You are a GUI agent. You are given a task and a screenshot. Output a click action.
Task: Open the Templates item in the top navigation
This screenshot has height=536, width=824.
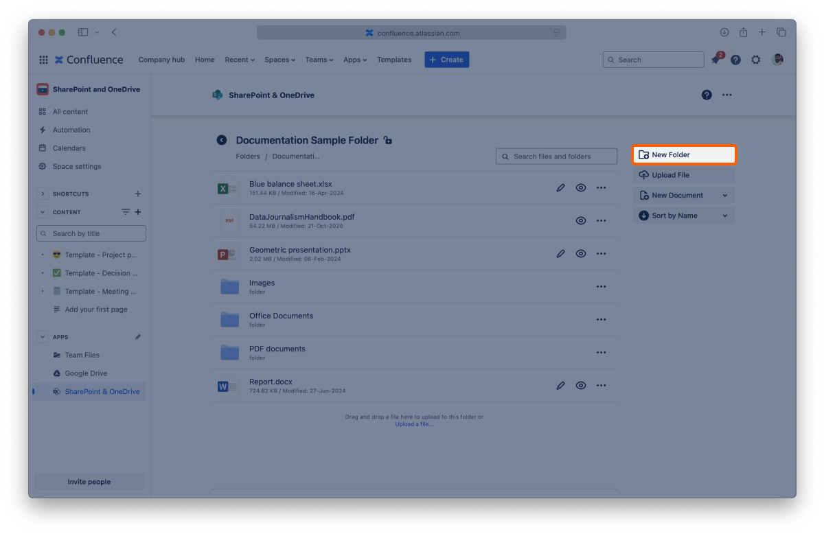[x=394, y=60]
